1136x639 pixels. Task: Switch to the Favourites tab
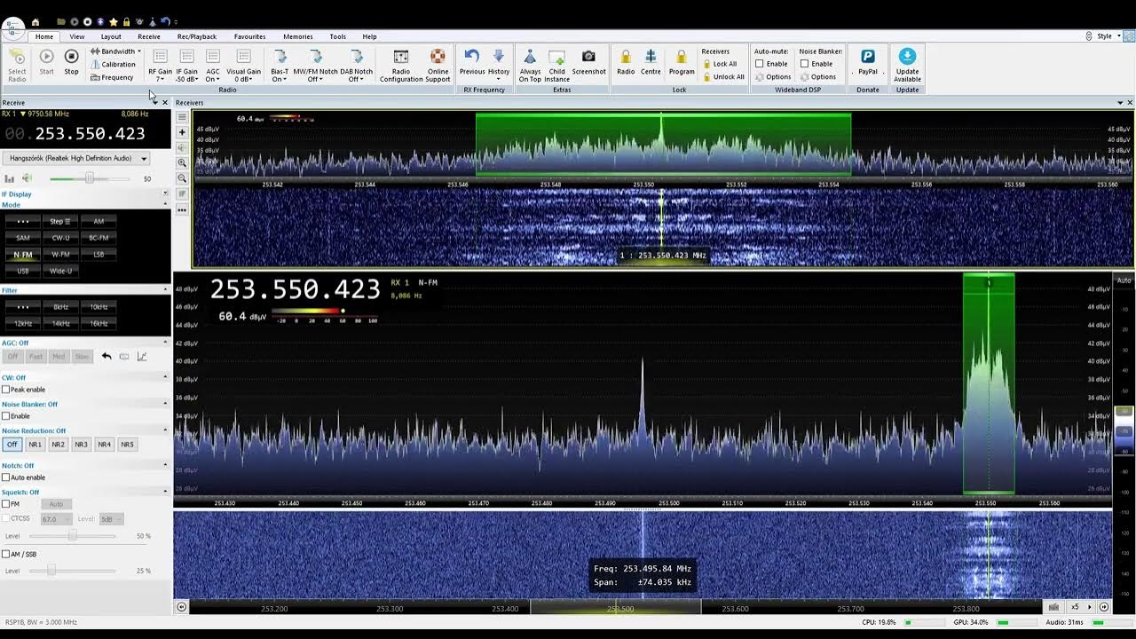pos(249,36)
